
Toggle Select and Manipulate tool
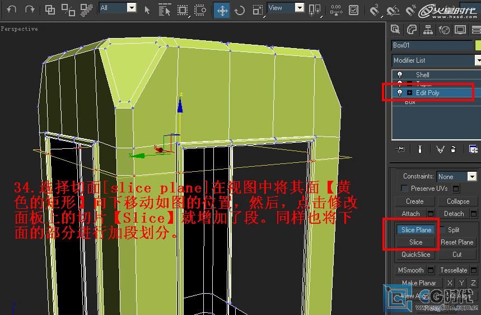(x=336, y=10)
